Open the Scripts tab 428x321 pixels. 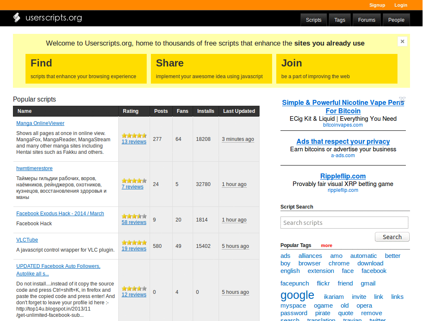click(313, 20)
